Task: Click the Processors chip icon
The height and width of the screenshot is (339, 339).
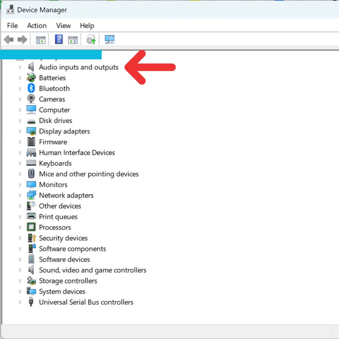Action: click(x=31, y=227)
